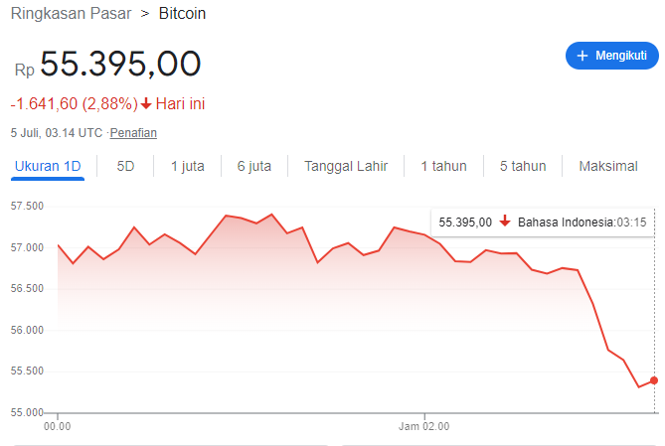Click the red endpoint dot on chart
This screenshot has width=665, height=446.
[653, 380]
